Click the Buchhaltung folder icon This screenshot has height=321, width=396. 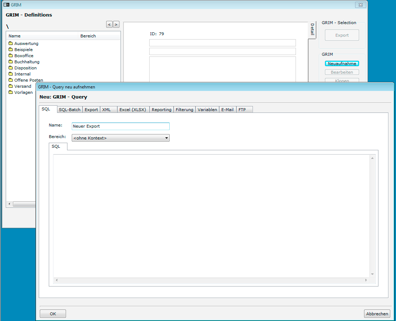10,62
